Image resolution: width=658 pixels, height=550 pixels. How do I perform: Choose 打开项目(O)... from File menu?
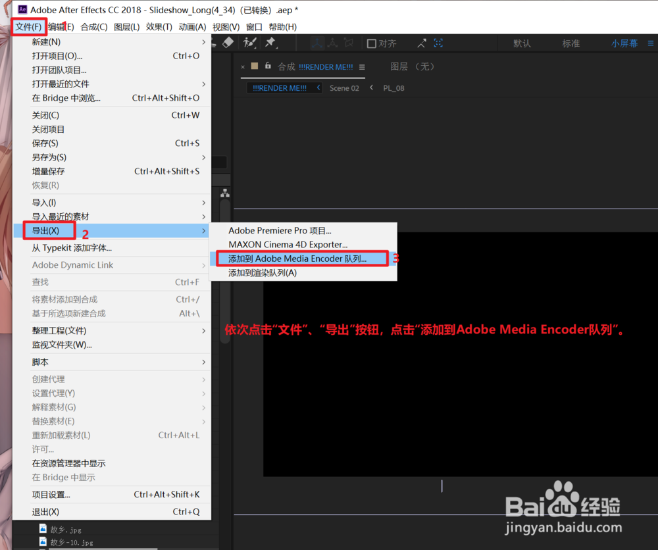pos(112,56)
